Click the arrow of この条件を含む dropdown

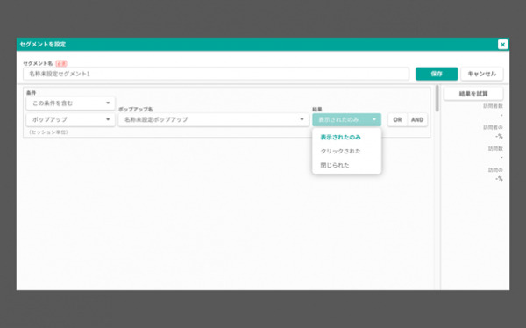[108, 103]
